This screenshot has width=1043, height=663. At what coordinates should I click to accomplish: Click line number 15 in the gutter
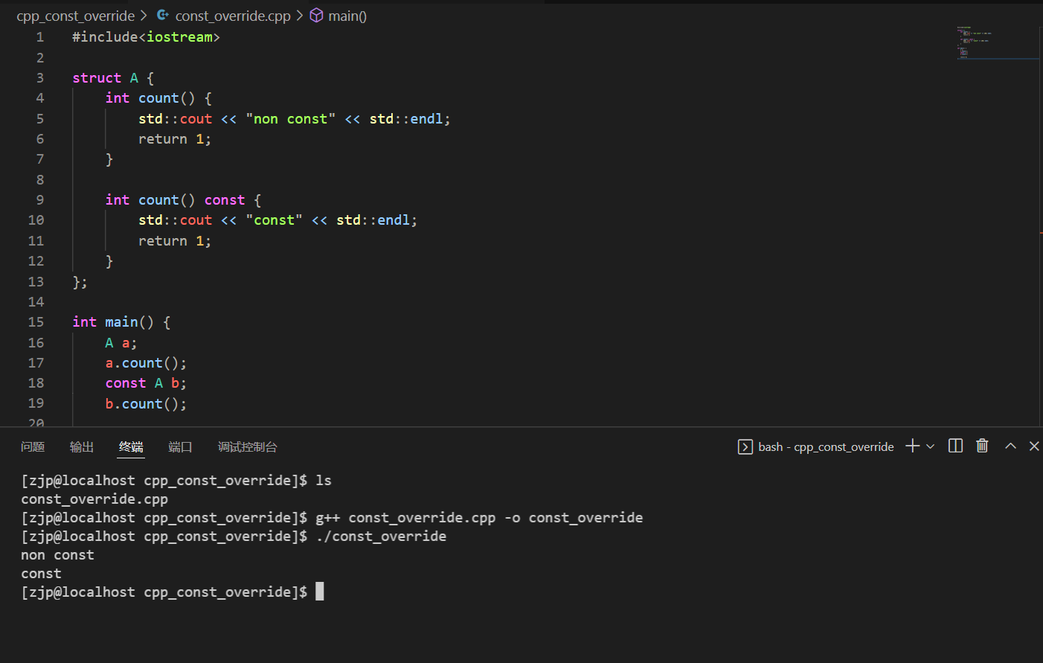(x=36, y=322)
